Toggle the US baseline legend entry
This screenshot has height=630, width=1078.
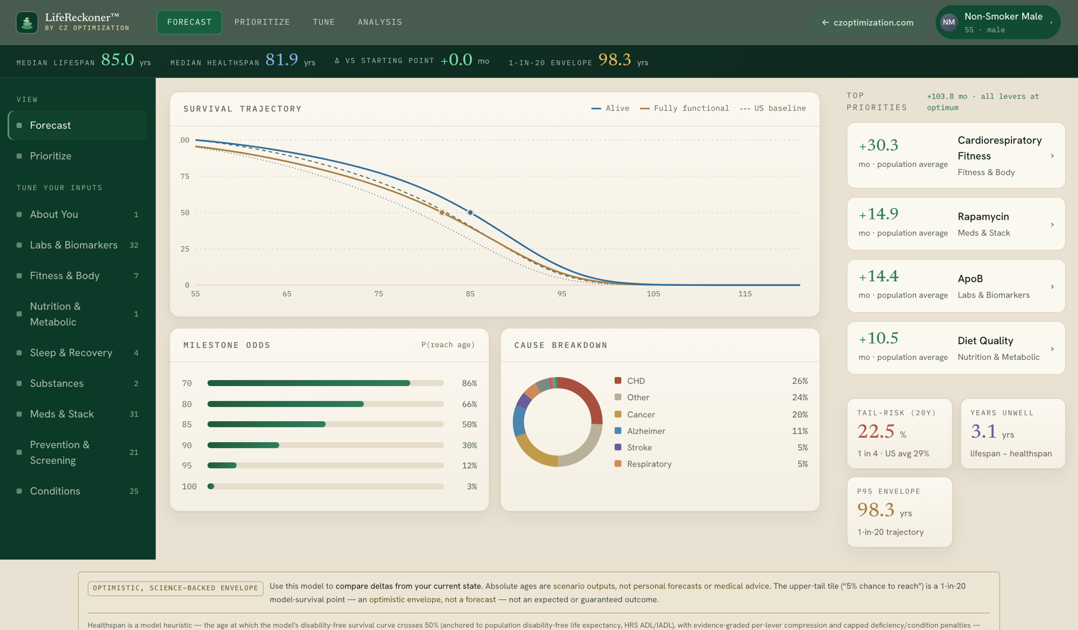(x=773, y=108)
